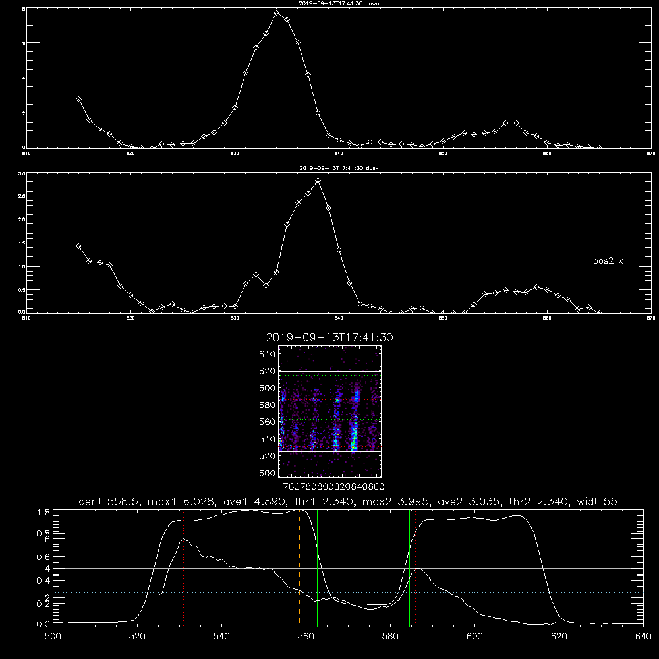Click the "500" x-axis label of the bottom plot
This screenshot has height=659, width=659.
[53, 637]
